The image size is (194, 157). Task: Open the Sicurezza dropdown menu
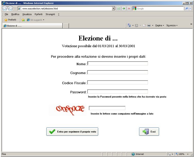pyautogui.click(x=172, y=26)
